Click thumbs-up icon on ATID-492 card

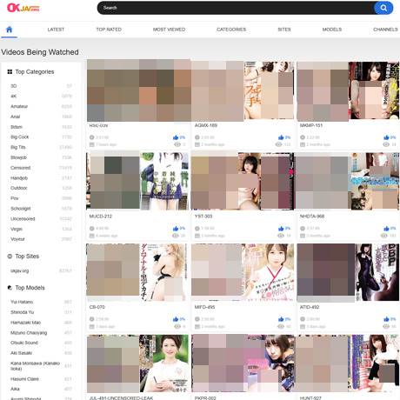click(386, 319)
